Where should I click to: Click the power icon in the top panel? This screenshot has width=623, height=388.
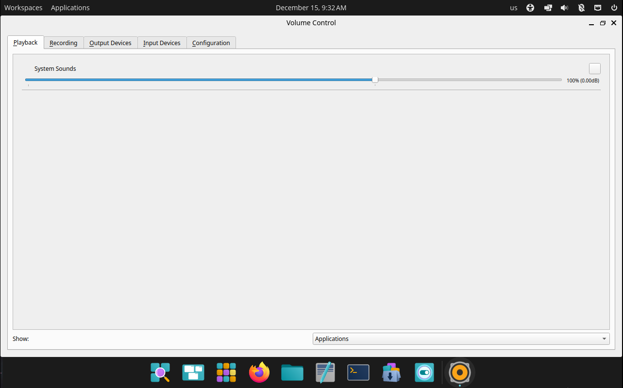coord(614,8)
